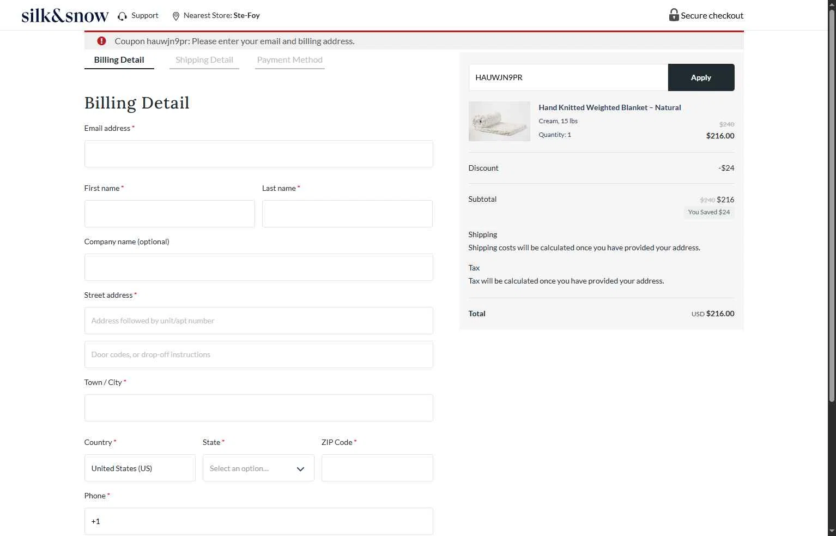Focus the coupon code field containing HAUWJN9PR
The image size is (836, 536).
point(568,77)
